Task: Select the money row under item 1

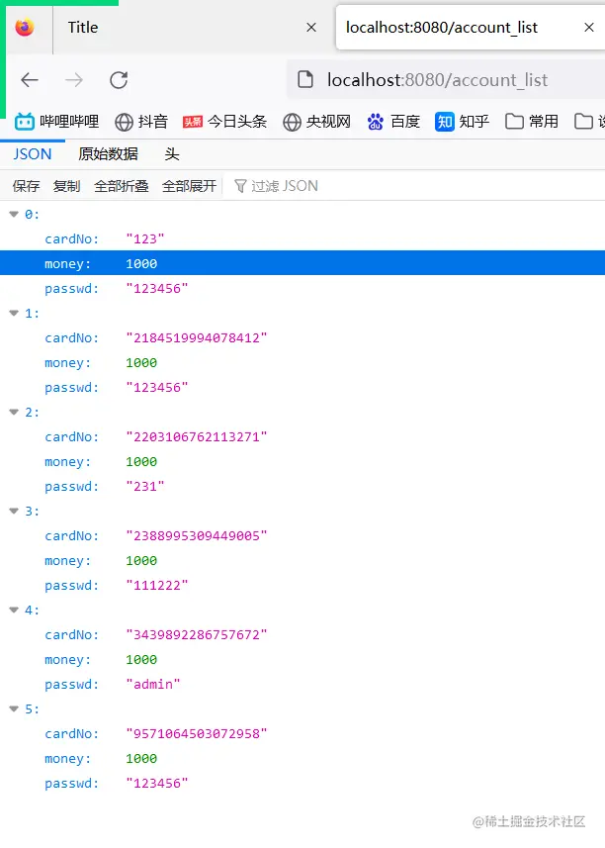Action: pyautogui.click(x=302, y=362)
